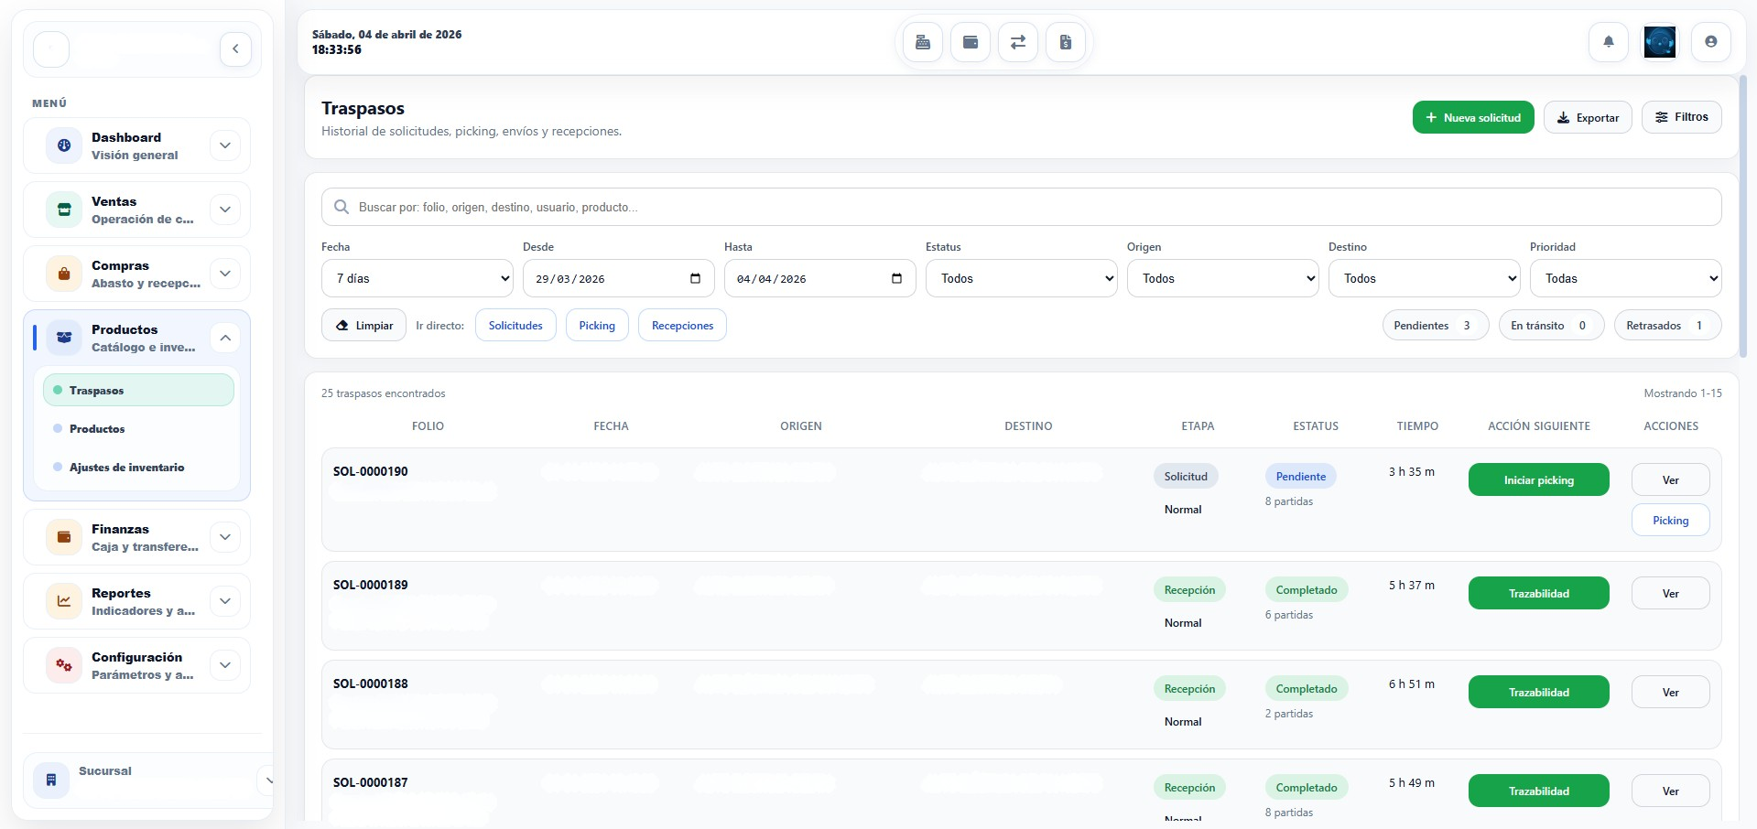Screen dimensions: 1757x829
Task: Click the search box for traspasos
Action: click(x=1021, y=208)
